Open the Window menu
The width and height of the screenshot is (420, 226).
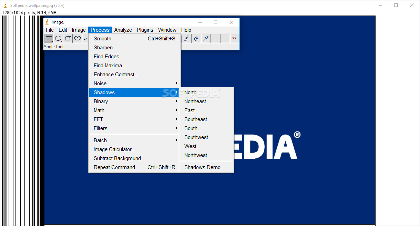(x=167, y=30)
